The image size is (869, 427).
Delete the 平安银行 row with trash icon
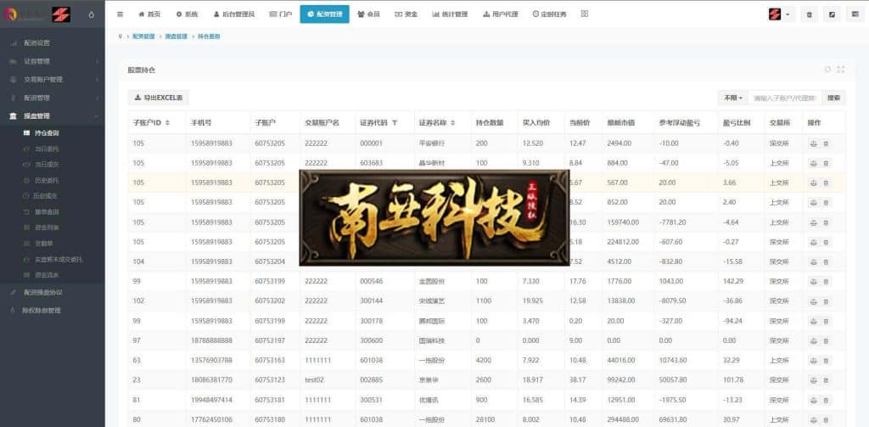pos(826,143)
